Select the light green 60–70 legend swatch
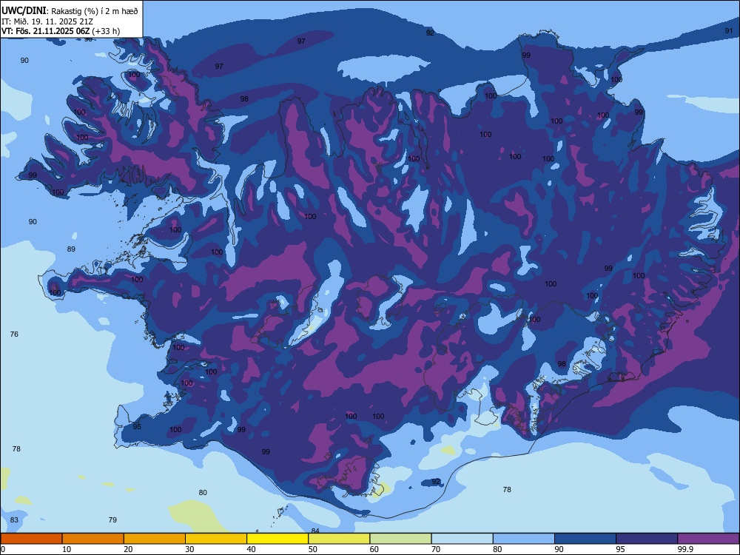The width and height of the screenshot is (740, 555). pyautogui.click(x=400, y=539)
